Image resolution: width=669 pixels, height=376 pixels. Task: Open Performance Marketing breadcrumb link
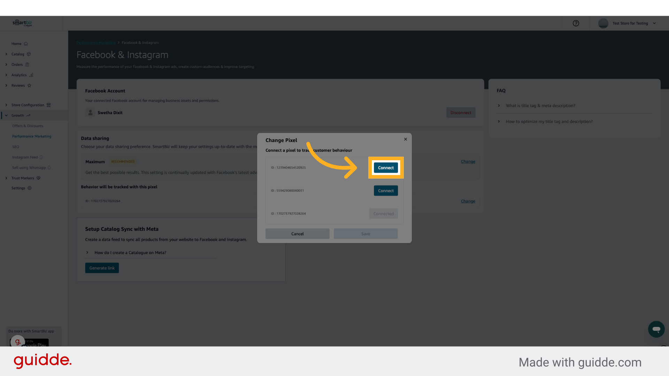coord(96,43)
